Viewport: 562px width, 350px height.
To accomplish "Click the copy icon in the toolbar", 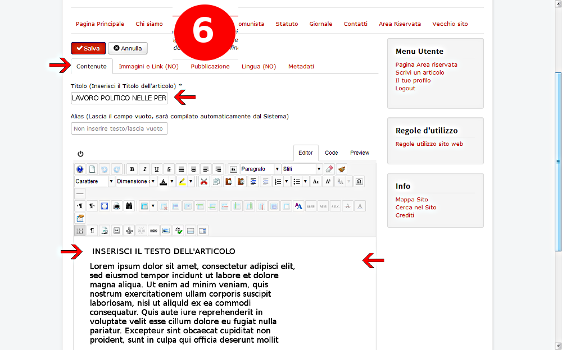I will pos(216,181).
